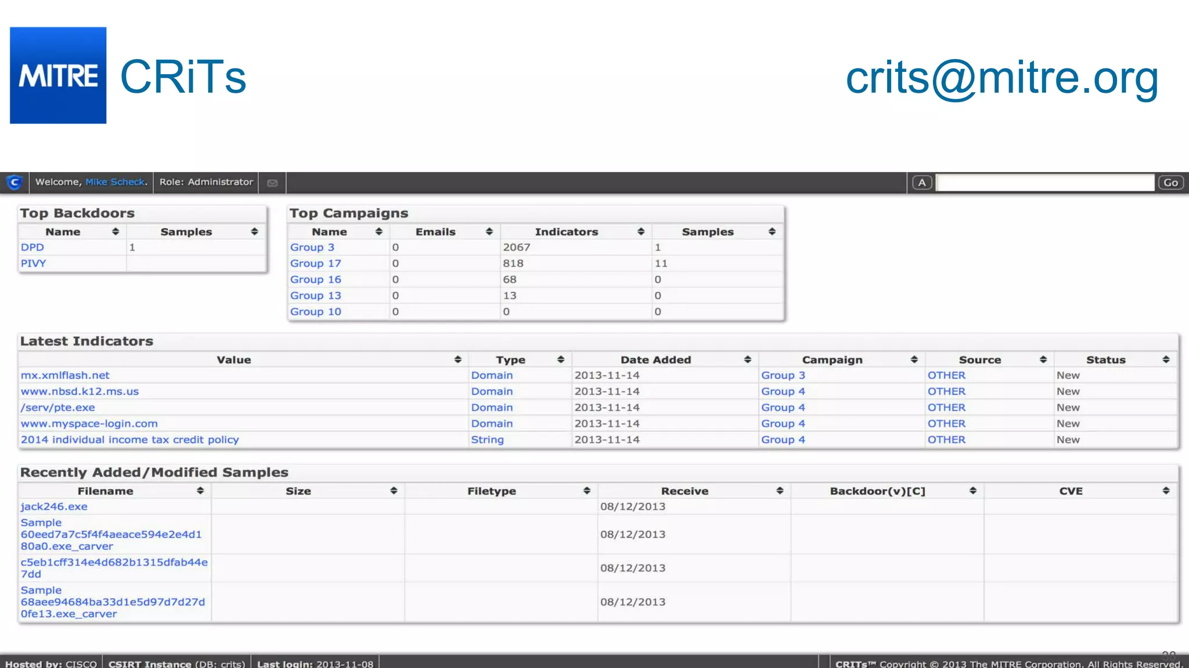Sort Latest Indicators by Status arrows
The width and height of the screenshot is (1189, 668).
coord(1166,360)
